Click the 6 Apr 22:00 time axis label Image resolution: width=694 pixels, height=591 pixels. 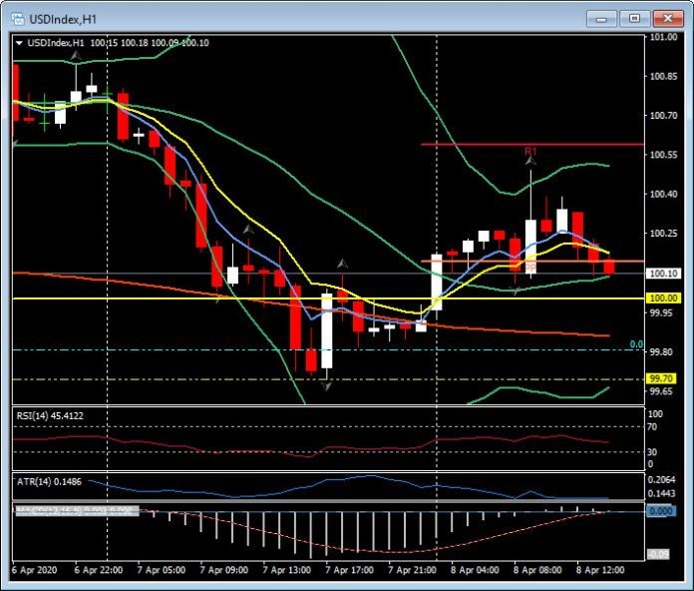coord(99,570)
